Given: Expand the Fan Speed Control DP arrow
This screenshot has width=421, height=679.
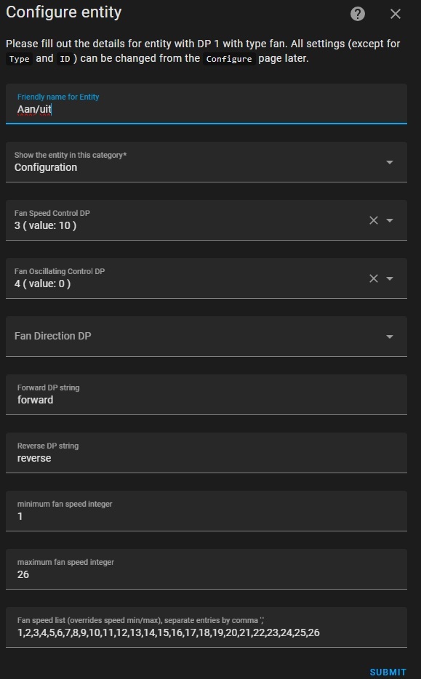Looking at the screenshot, I should pyautogui.click(x=390, y=220).
